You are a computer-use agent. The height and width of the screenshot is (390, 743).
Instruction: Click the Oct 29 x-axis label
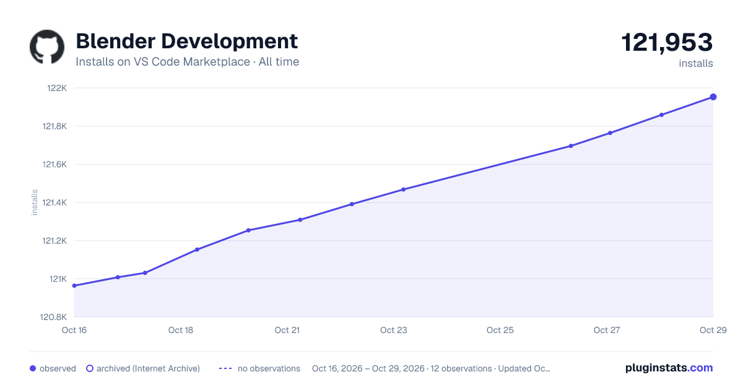[713, 330]
